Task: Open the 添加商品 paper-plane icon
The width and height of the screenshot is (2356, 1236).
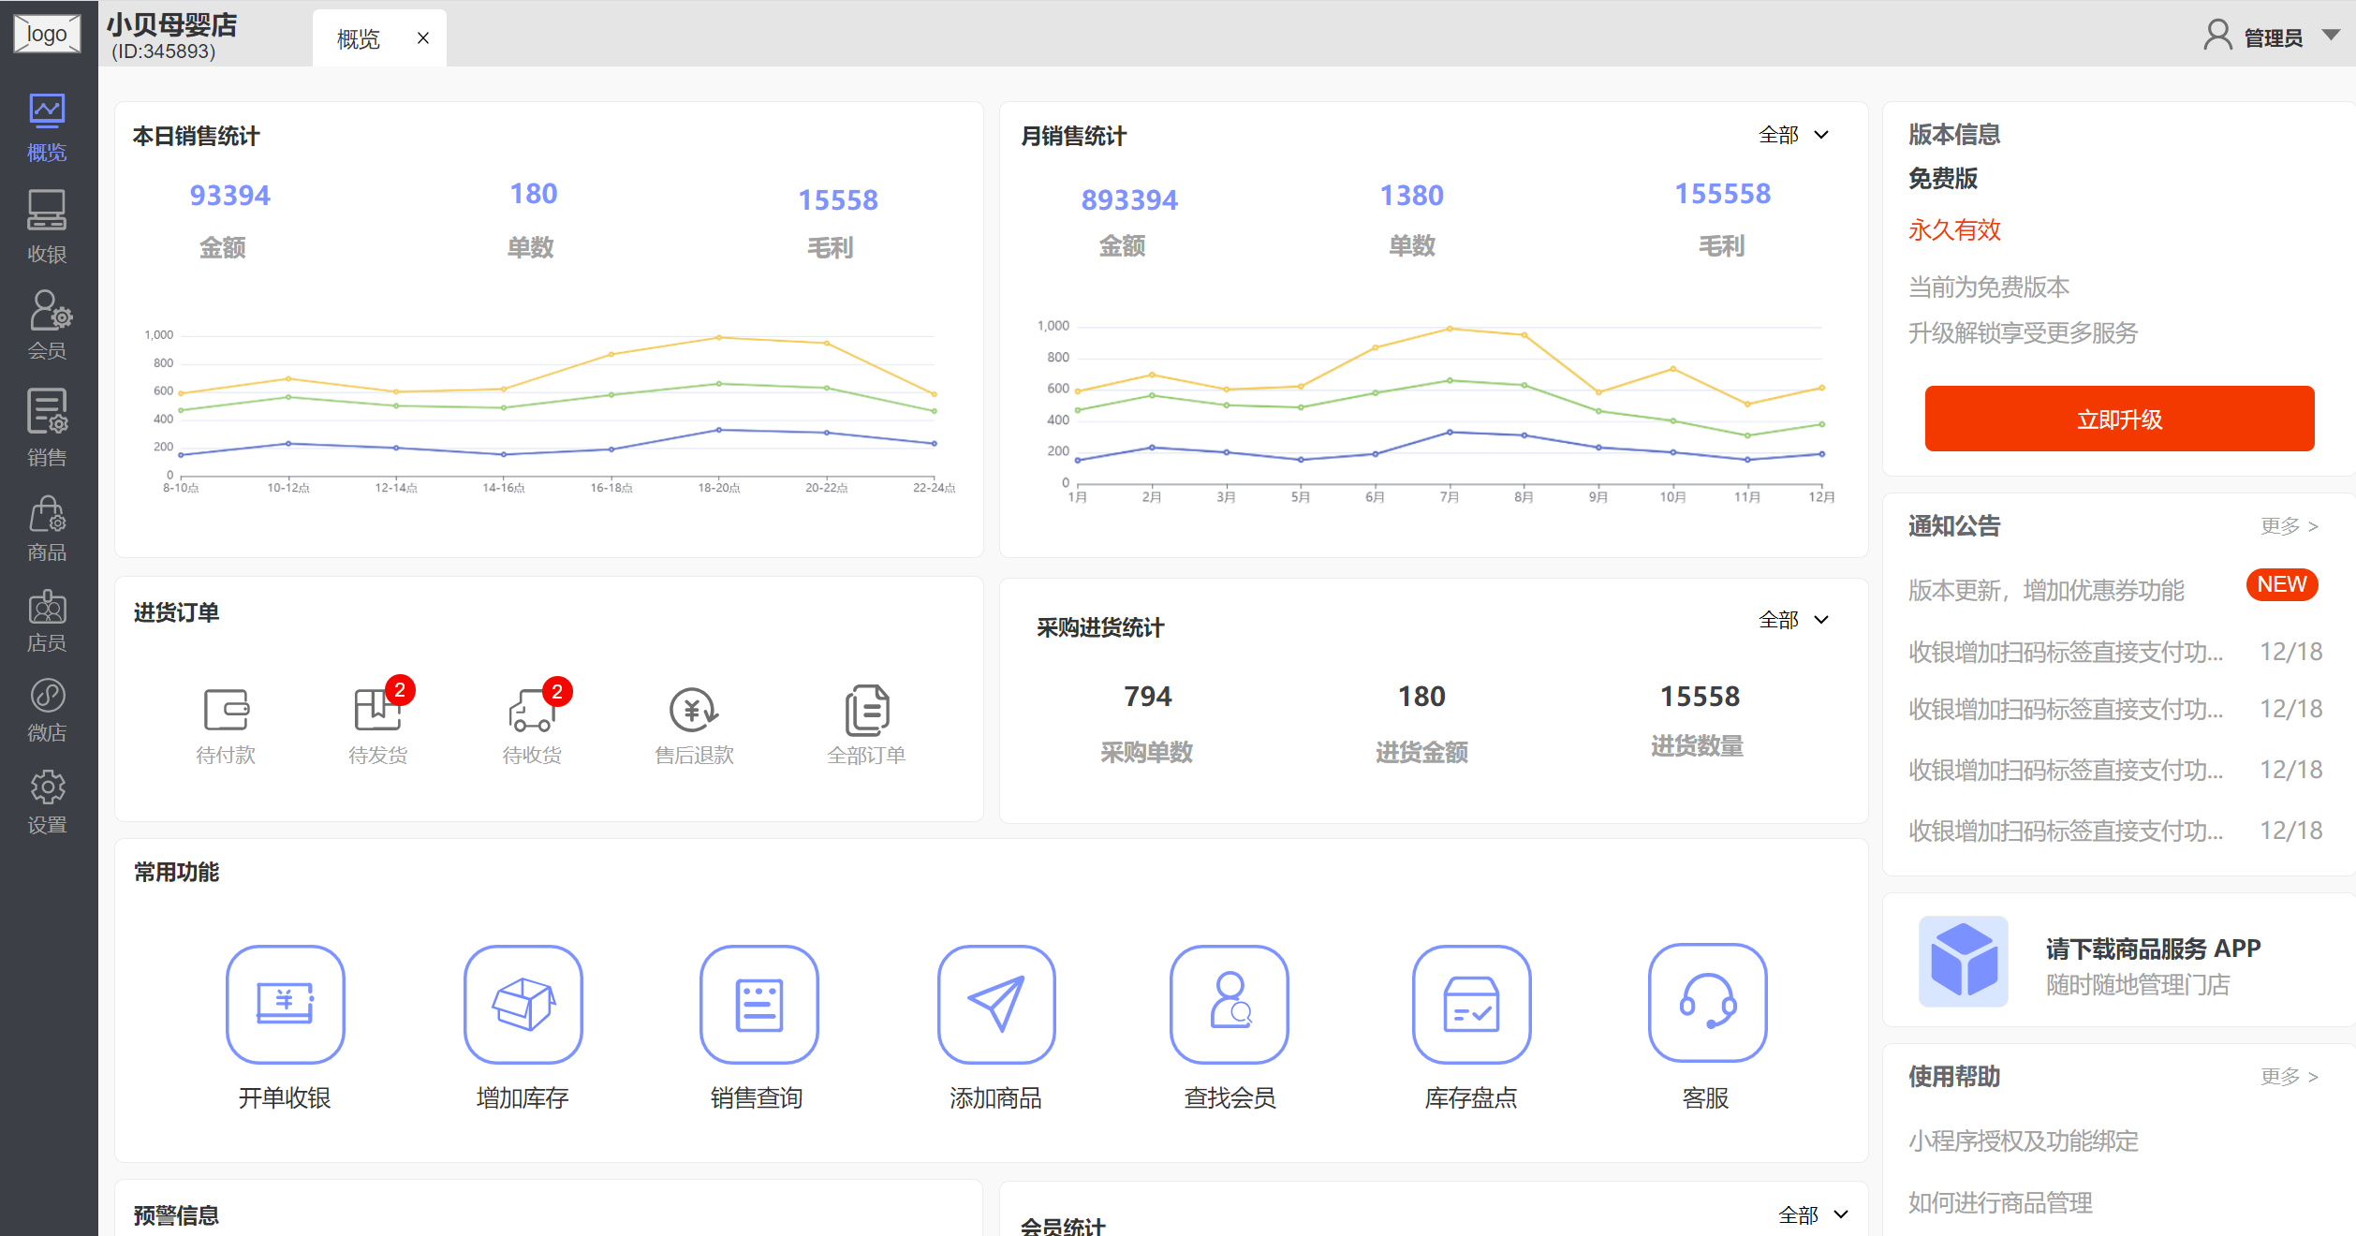Action: 996,1004
